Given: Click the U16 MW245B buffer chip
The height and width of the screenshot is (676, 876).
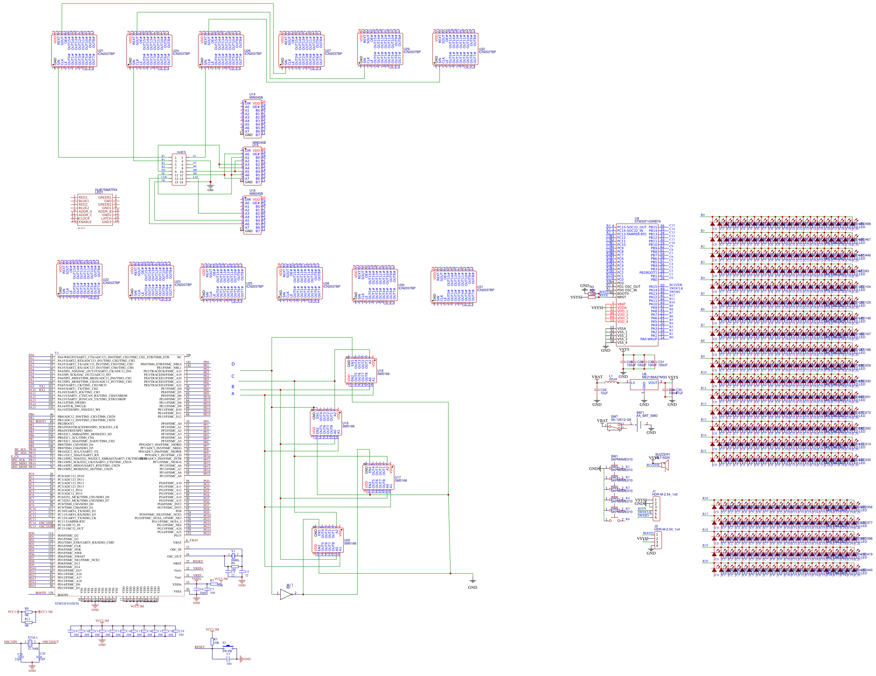Looking at the screenshot, I should coord(252,215).
